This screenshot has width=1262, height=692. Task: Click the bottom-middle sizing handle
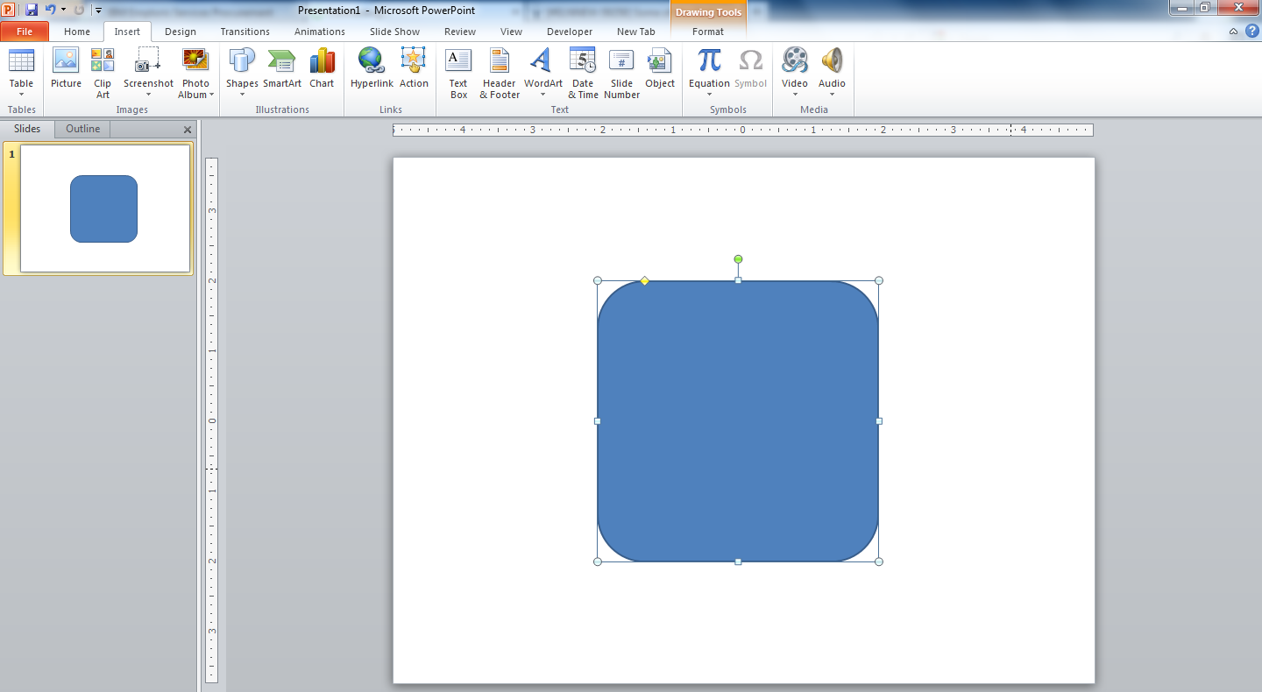tap(738, 561)
